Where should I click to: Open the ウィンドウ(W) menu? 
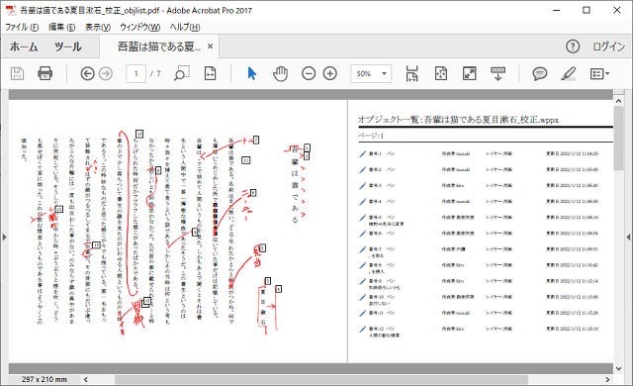pos(140,27)
